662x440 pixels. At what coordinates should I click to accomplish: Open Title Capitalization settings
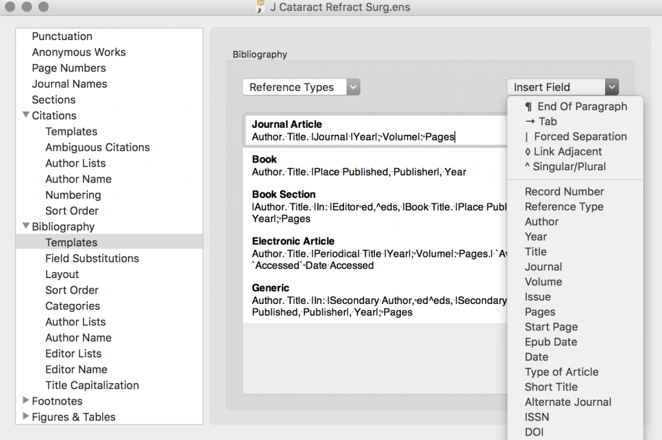click(x=92, y=385)
